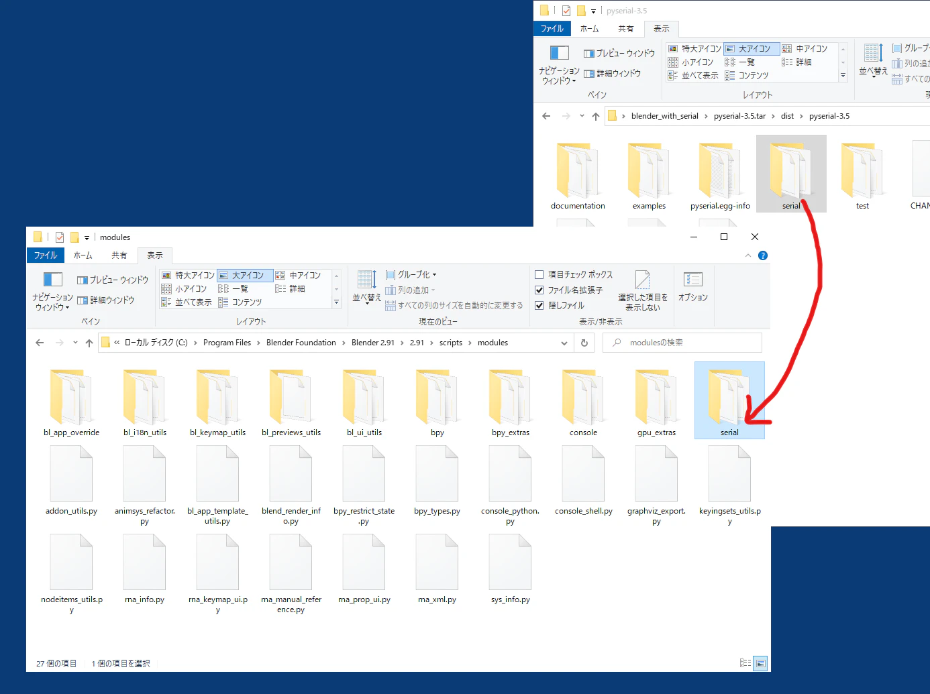Screen dimensions: 930x694
Task: Select 詳細 view layout in modules window
Action: pyautogui.click(x=295, y=288)
